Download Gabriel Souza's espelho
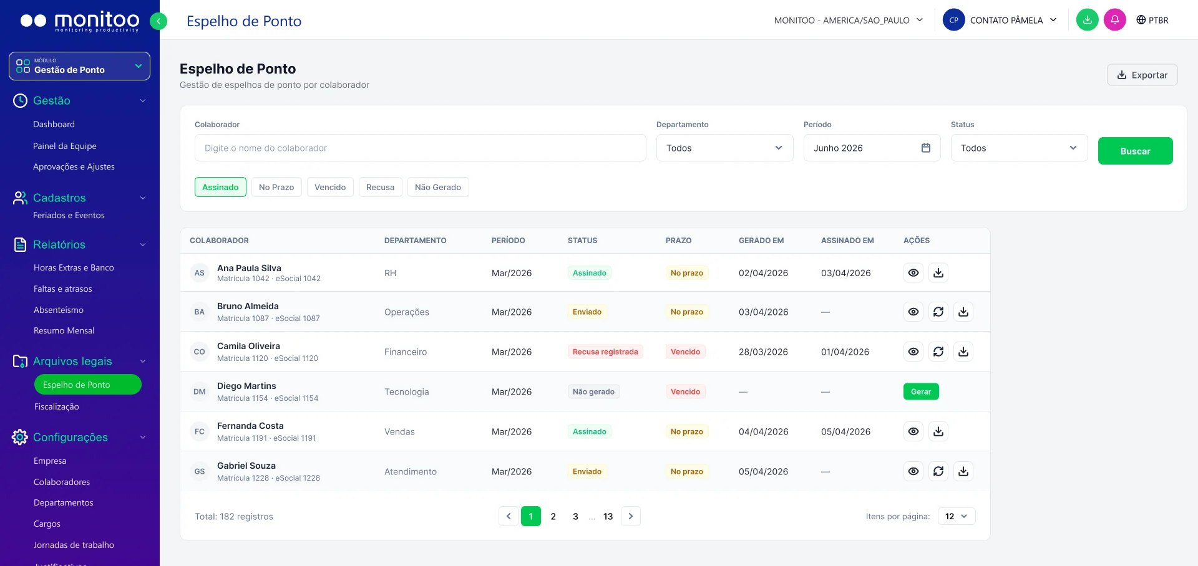Image resolution: width=1198 pixels, height=566 pixels. click(x=963, y=471)
